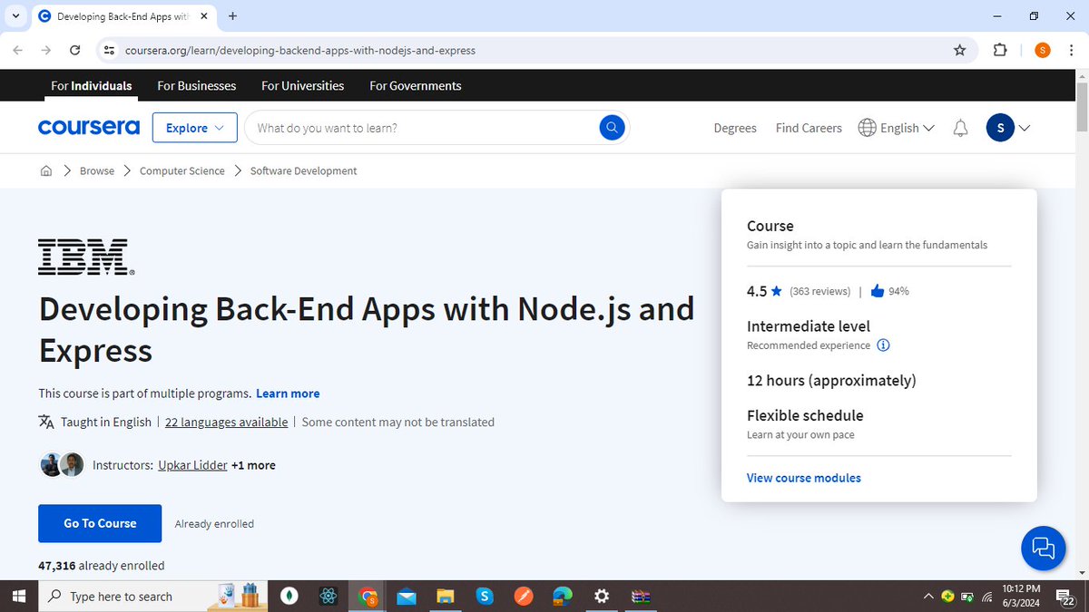Click the globe language icon
This screenshot has width=1089, height=612.
pyautogui.click(x=868, y=128)
